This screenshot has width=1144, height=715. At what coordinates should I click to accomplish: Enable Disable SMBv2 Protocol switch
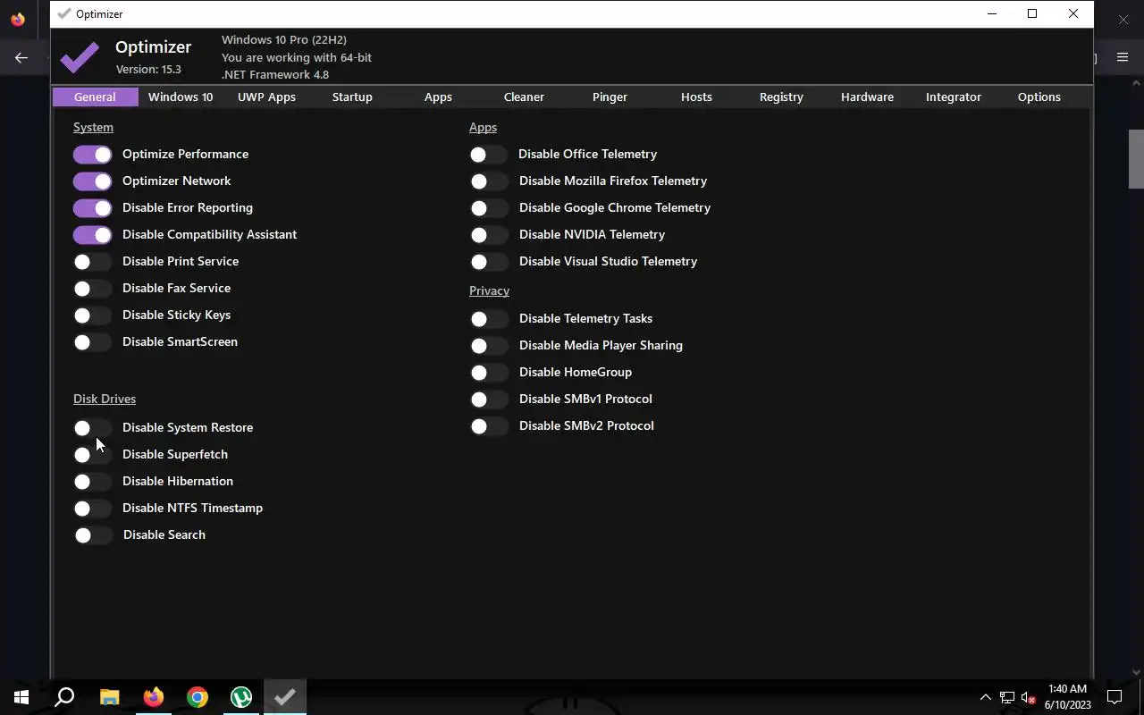489,426
